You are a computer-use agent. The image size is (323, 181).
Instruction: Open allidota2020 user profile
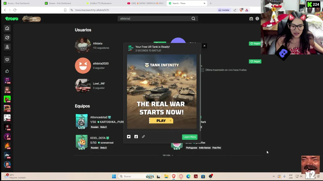[101, 64]
